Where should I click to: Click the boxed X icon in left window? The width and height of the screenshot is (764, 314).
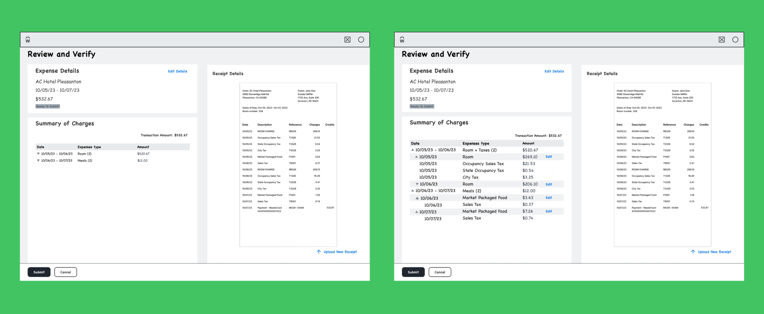(347, 40)
